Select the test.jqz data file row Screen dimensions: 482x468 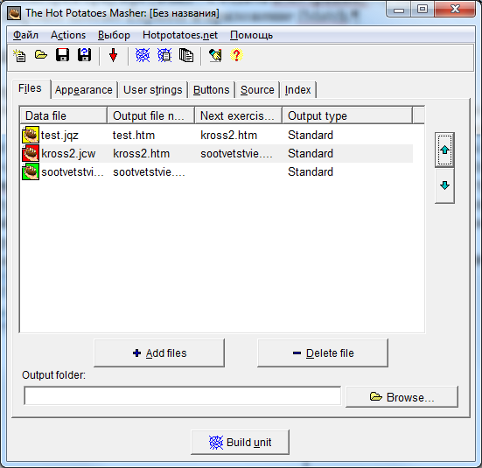[x=217, y=135]
